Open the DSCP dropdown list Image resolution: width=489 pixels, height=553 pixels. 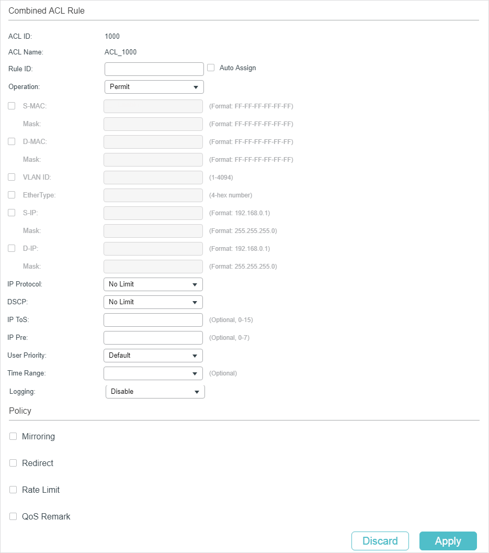(x=153, y=302)
